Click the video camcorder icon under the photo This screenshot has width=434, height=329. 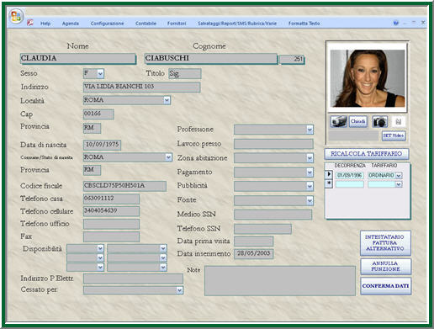click(338, 121)
